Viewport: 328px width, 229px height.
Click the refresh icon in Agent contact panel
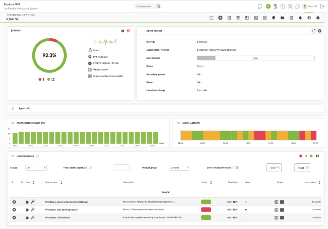[314, 31]
